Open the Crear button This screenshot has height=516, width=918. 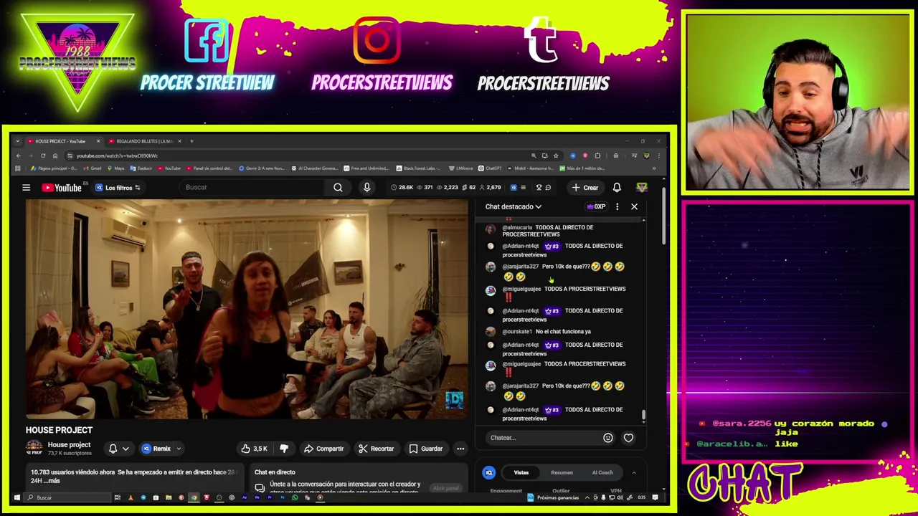tap(585, 188)
